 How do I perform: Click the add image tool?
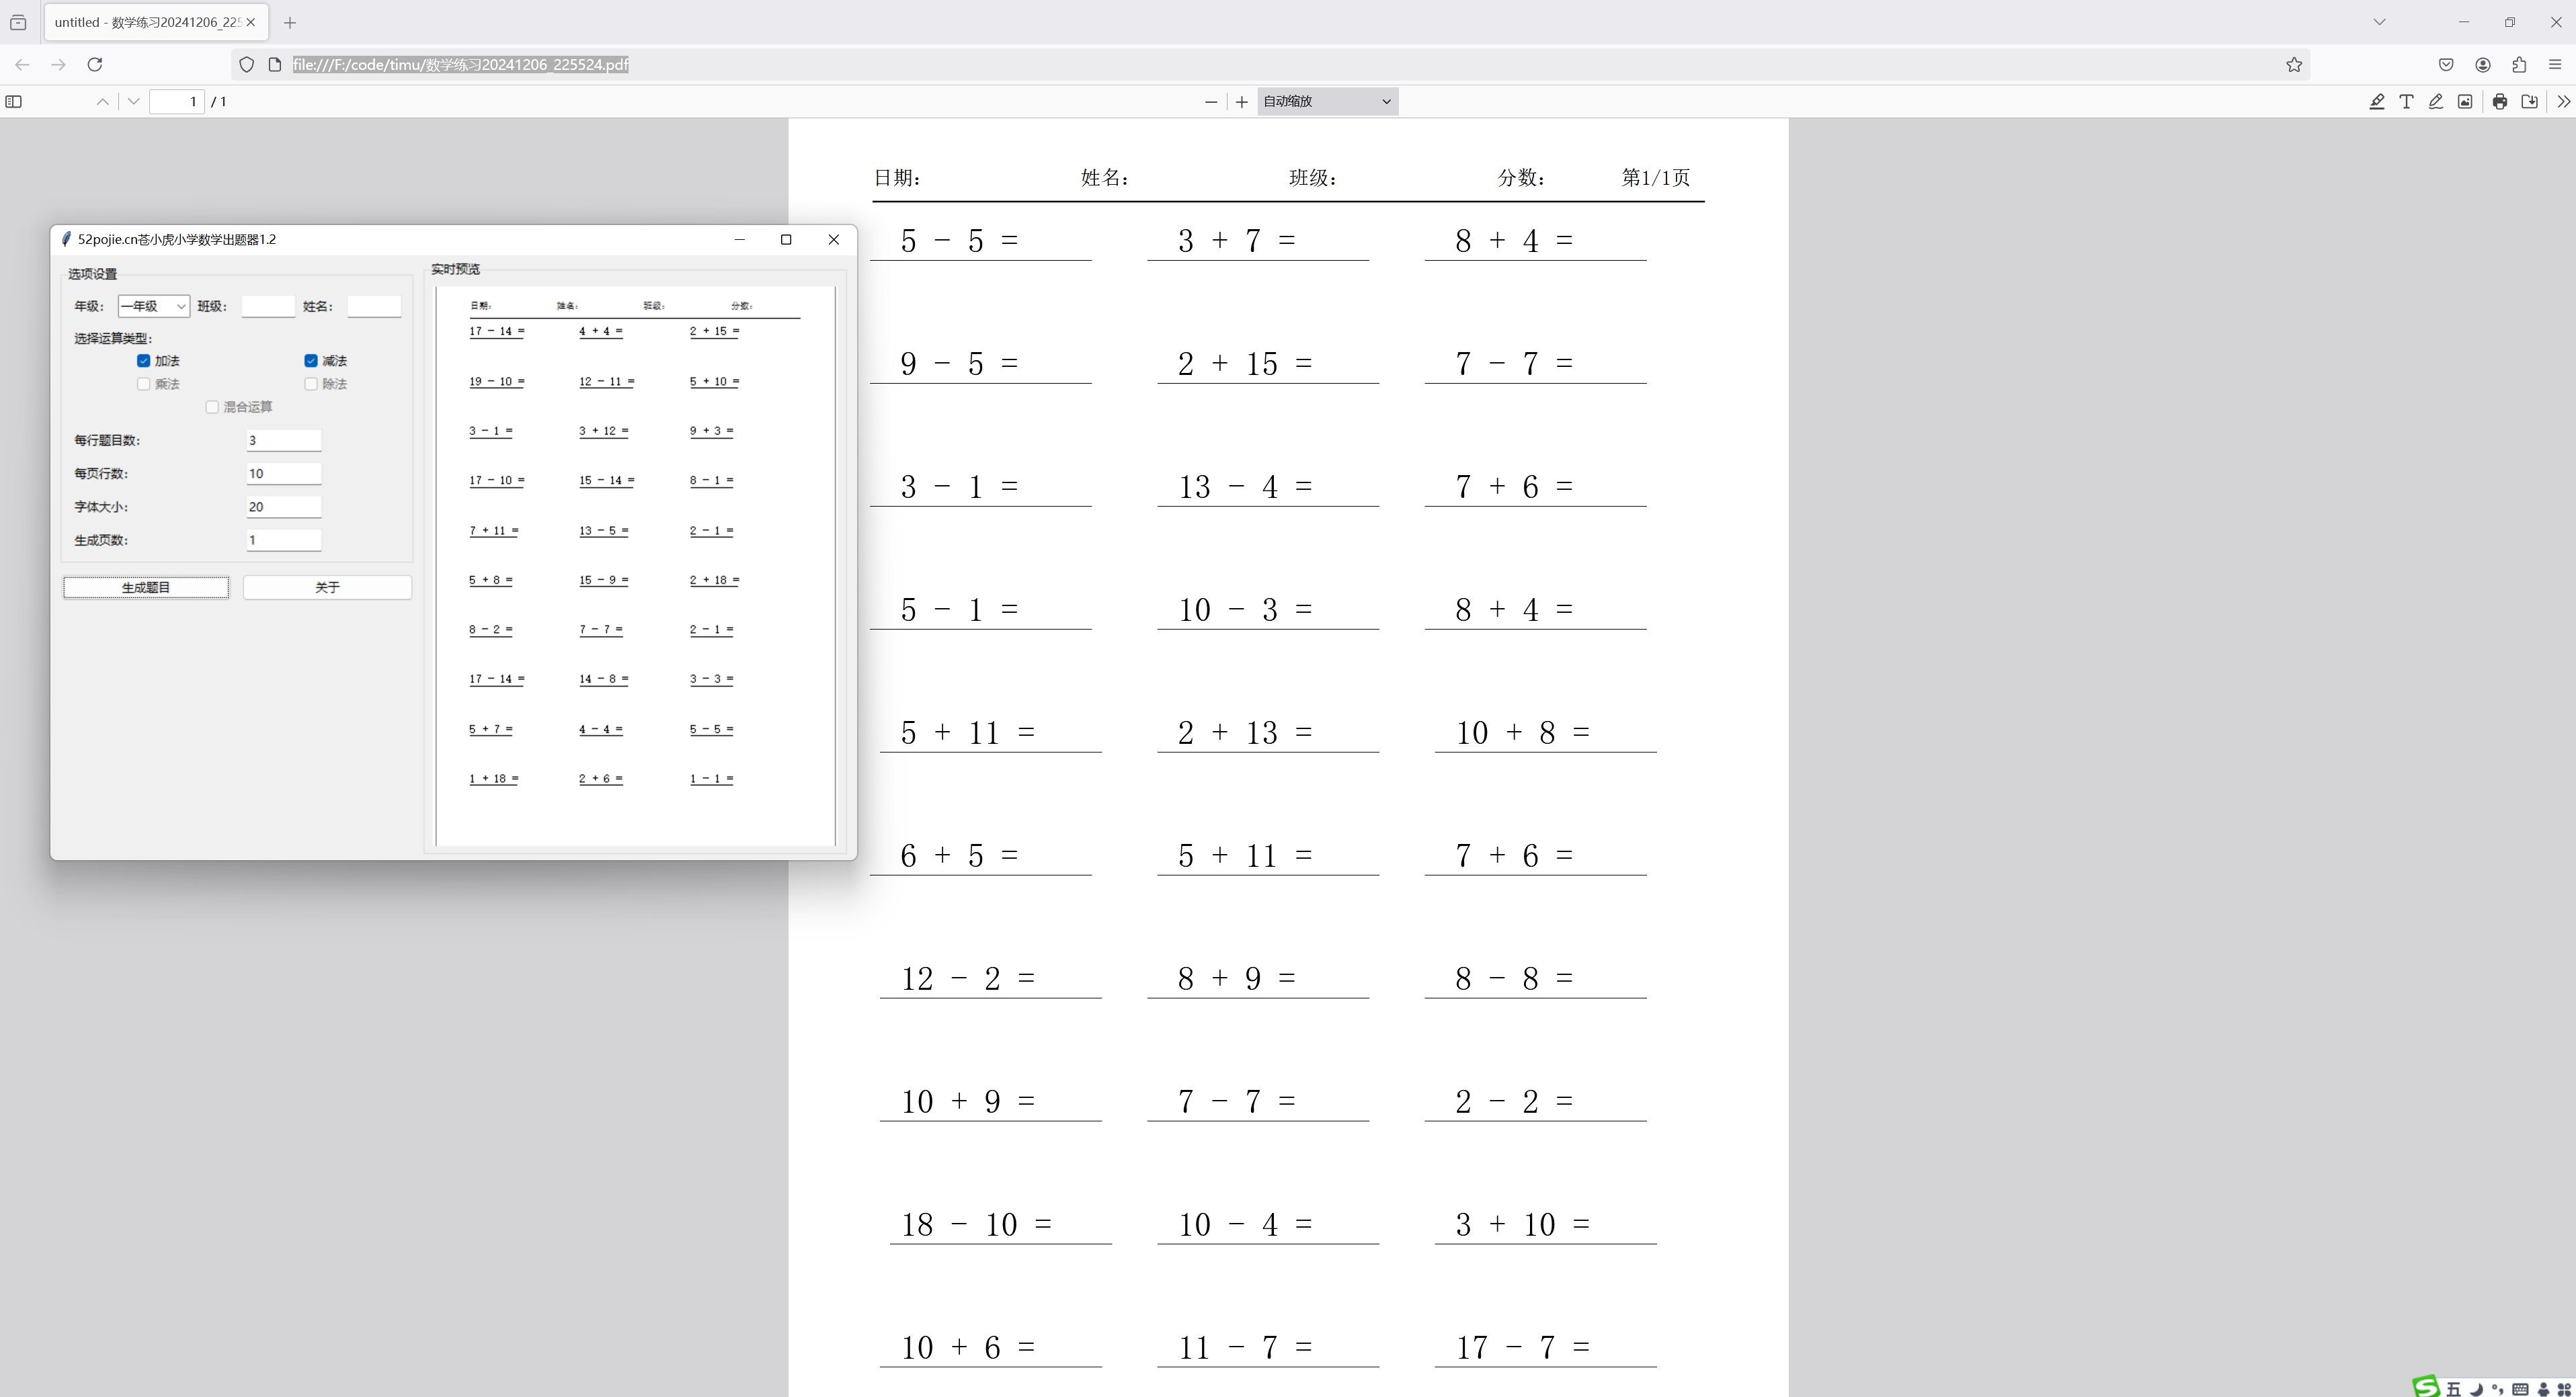point(2465,101)
